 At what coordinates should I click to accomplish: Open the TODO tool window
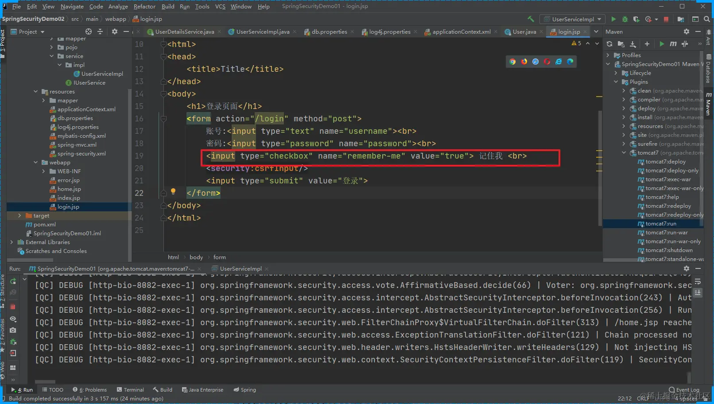(x=53, y=390)
